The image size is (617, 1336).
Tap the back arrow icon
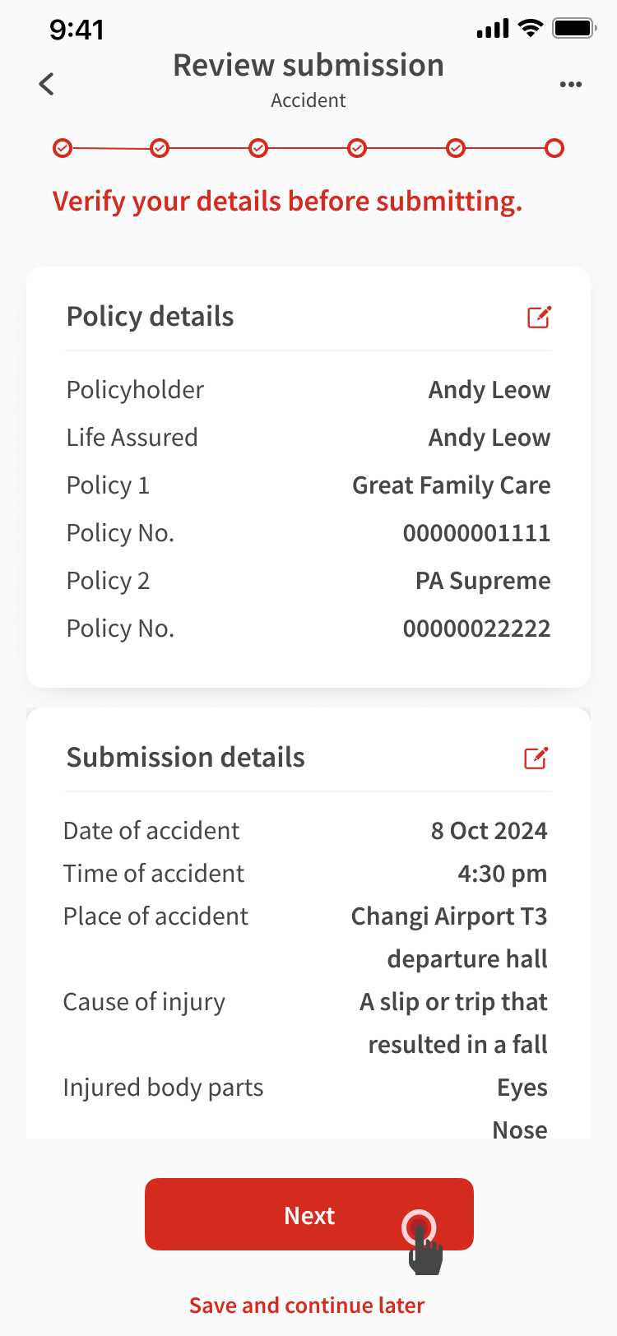pyautogui.click(x=47, y=83)
